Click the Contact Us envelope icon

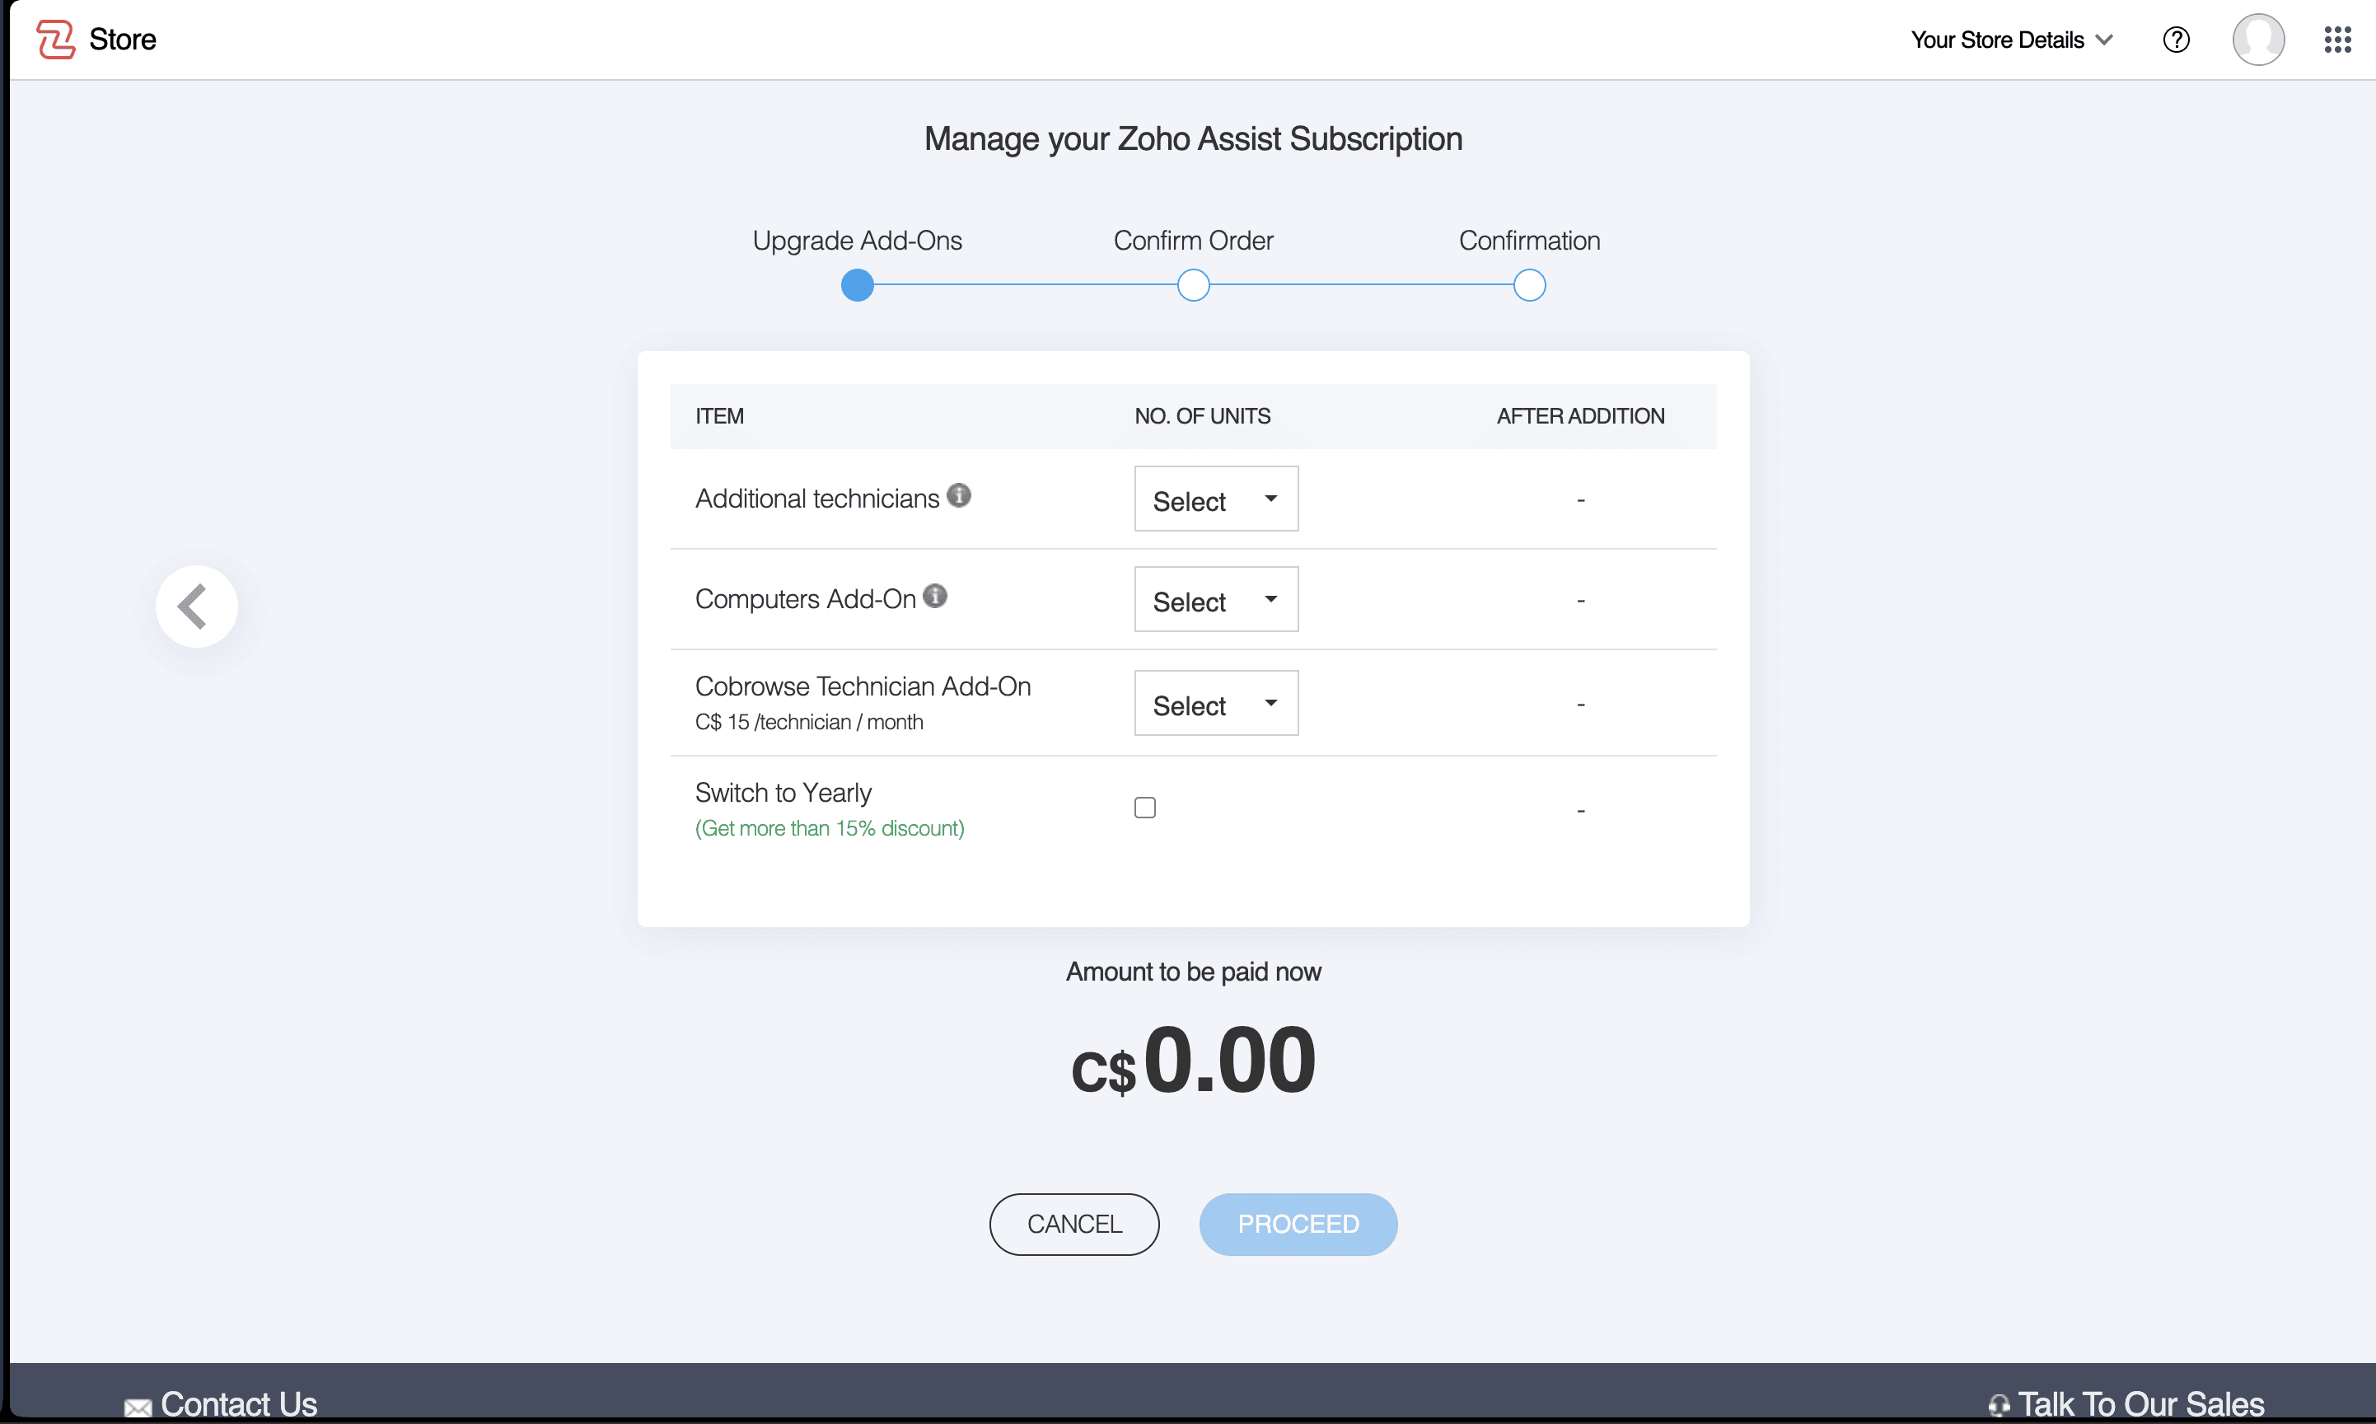pos(137,1407)
